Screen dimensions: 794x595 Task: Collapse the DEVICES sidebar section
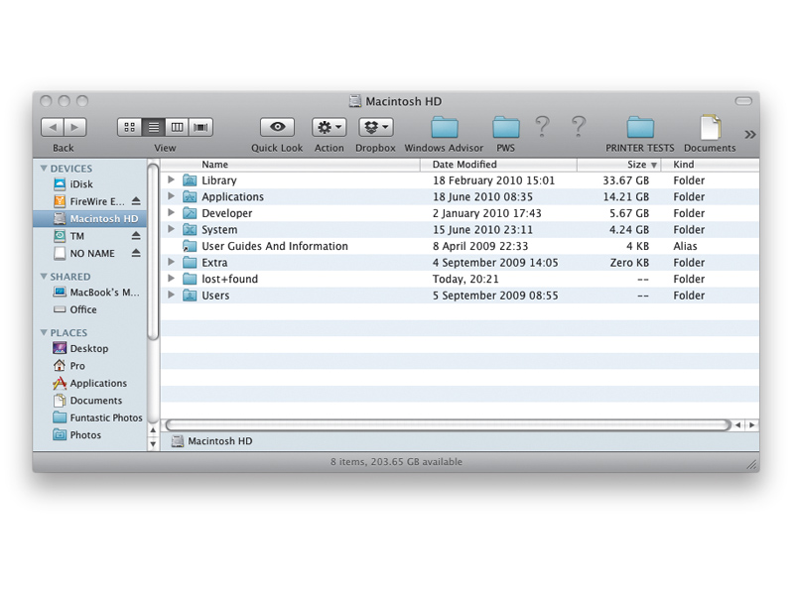(44, 168)
